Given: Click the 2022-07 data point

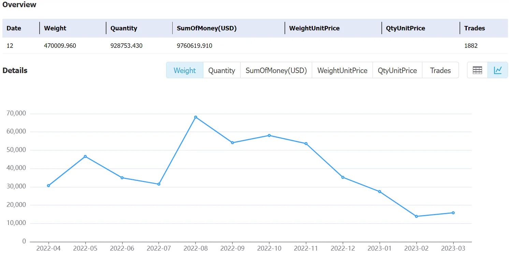Looking at the screenshot, I should click(x=159, y=184).
